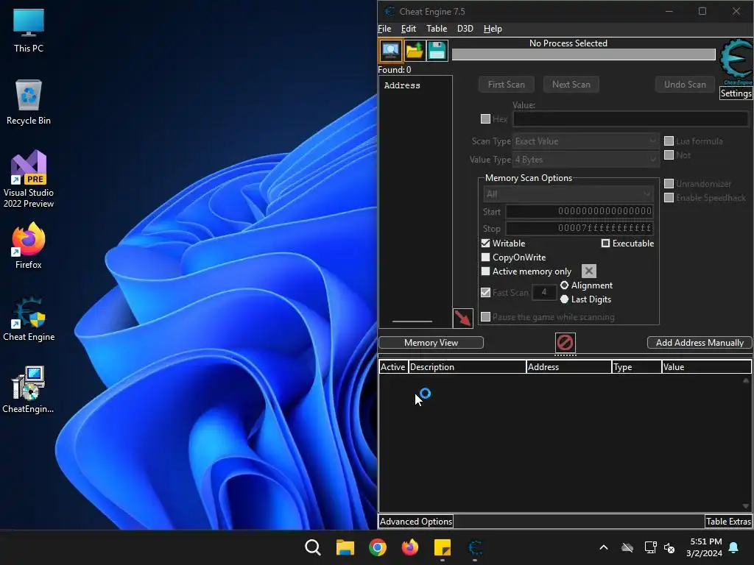Open Windows Search from the taskbar
Viewport: 754px width, 565px height.
[x=312, y=547]
